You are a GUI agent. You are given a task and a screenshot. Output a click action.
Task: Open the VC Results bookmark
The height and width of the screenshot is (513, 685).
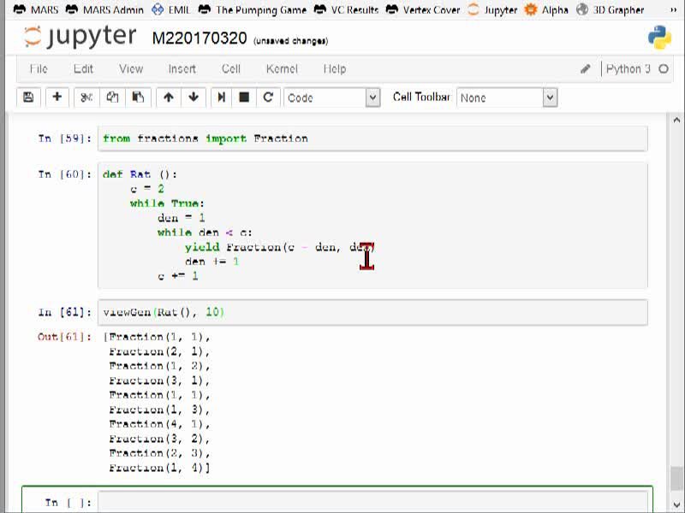(347, 9)
